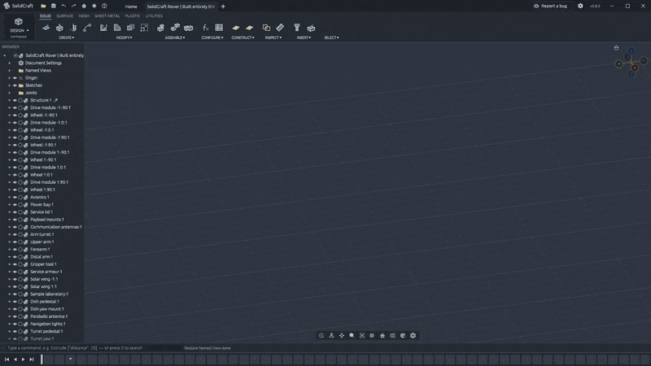Switch to the SURFACE tab

[65, 15]
